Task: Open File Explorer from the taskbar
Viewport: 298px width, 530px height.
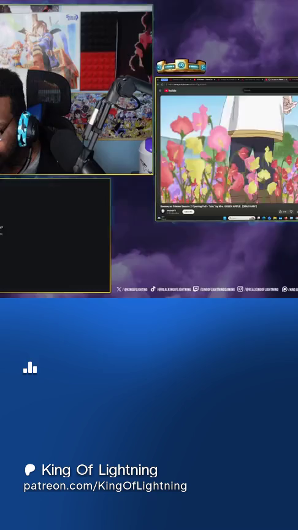Action: tap(275, 218)
